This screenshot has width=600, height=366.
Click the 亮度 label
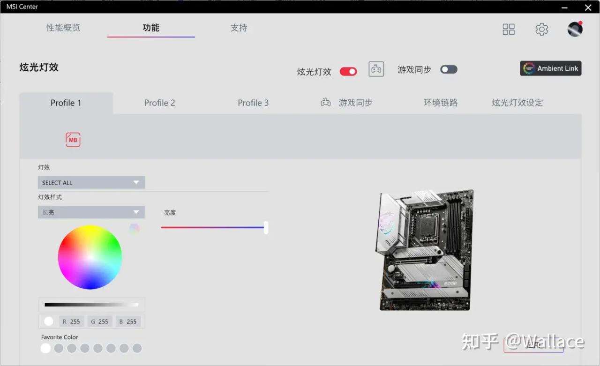tap(170, 212)
